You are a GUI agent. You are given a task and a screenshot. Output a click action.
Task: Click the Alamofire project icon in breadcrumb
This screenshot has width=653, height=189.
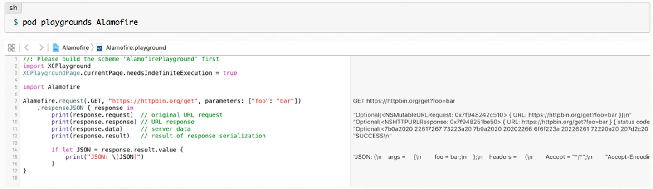tap(56, 47)
